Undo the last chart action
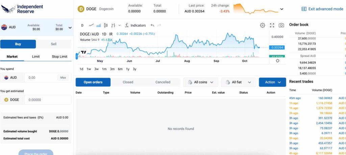346x155 pixels. click(x=152, y=25)
